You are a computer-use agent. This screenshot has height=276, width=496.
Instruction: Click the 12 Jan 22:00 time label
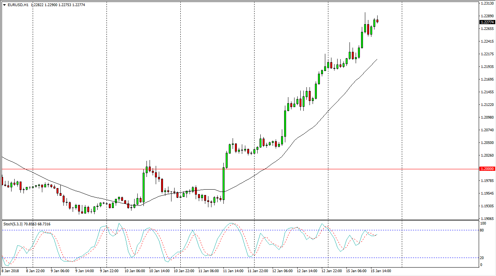click(331, 271)
